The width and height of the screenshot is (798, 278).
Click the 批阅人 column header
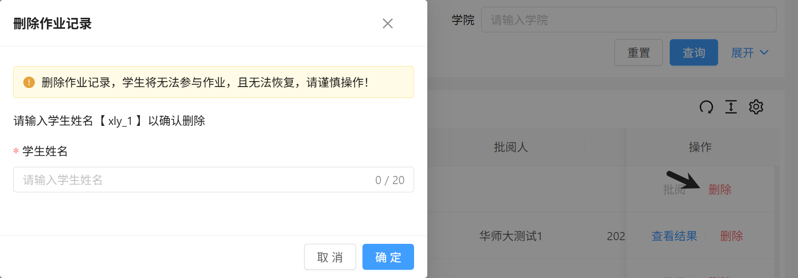point(510,147)
